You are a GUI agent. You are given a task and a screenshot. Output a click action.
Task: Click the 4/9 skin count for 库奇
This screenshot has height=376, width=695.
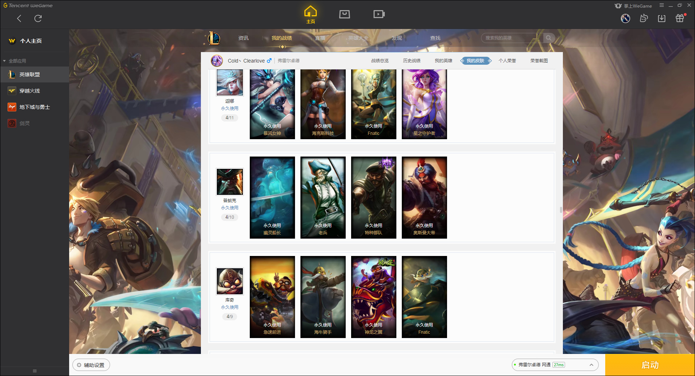click(229, 316)
